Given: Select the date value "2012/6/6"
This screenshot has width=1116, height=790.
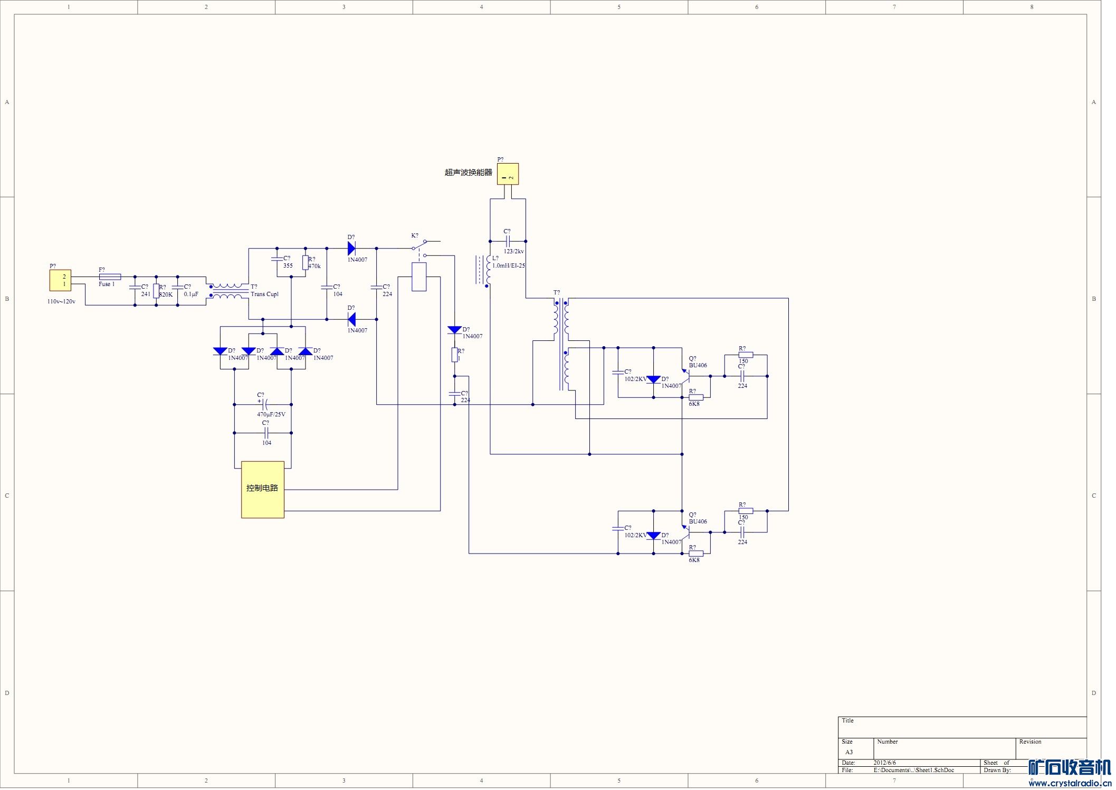Looking at the screenshot, I should [x=885, y=763].
